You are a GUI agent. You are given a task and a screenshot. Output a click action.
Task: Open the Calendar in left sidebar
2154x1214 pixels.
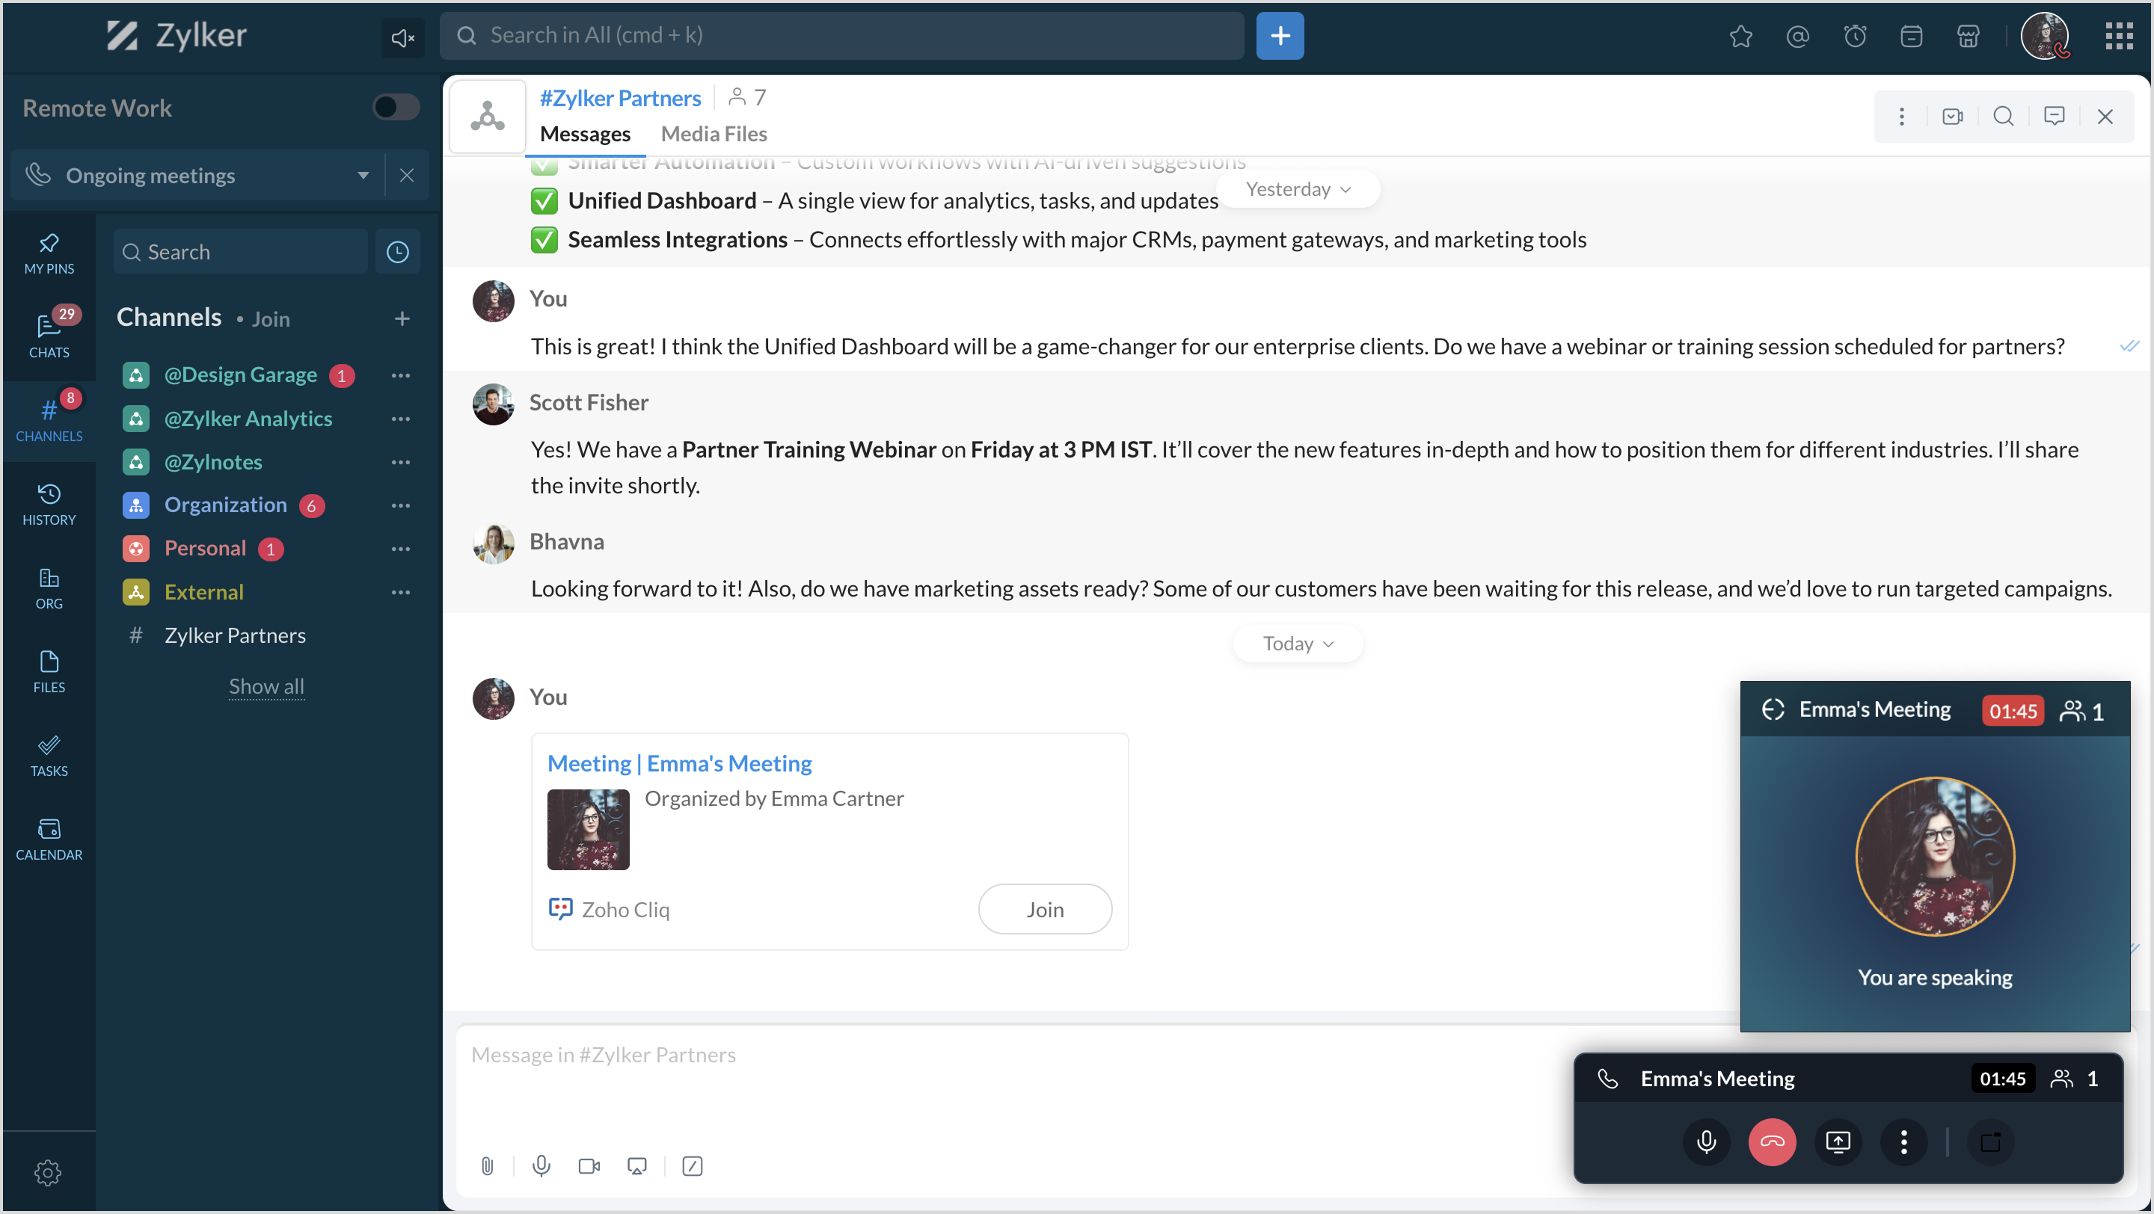click(49, 839)
